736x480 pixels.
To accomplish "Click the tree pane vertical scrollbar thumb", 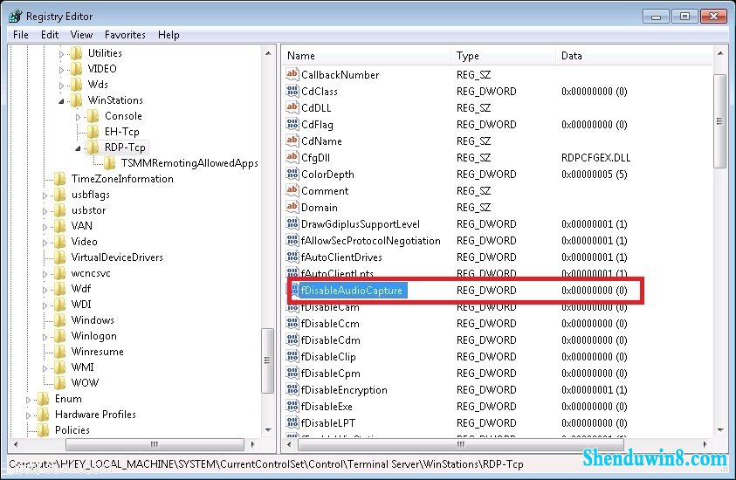I will click(x=267, y=360).
